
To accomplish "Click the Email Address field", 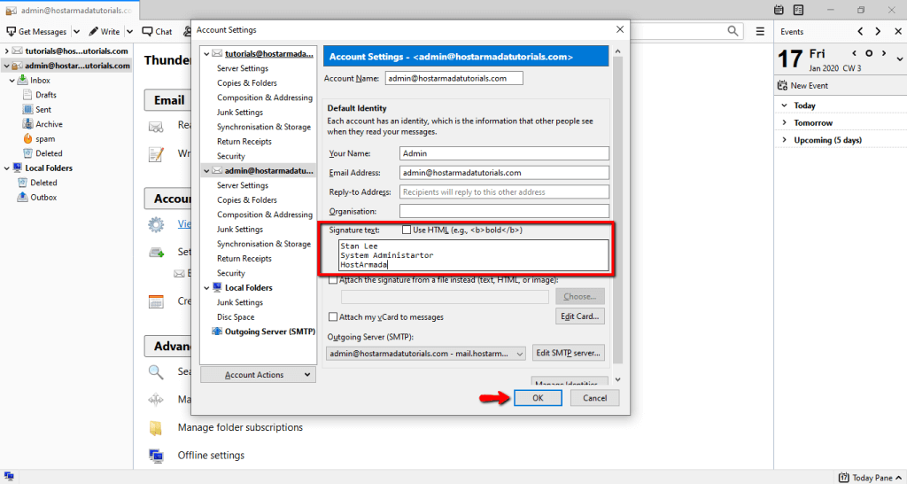I will coord(504,173).
